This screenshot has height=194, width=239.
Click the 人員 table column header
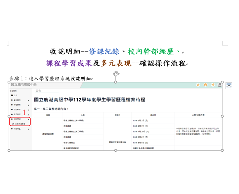point(83,115)
